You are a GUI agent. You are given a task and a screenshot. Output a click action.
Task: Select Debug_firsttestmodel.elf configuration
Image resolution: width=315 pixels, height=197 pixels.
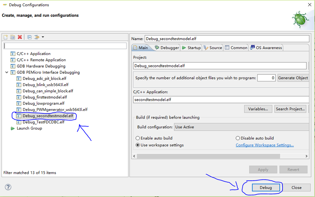[x=45, y=97]
